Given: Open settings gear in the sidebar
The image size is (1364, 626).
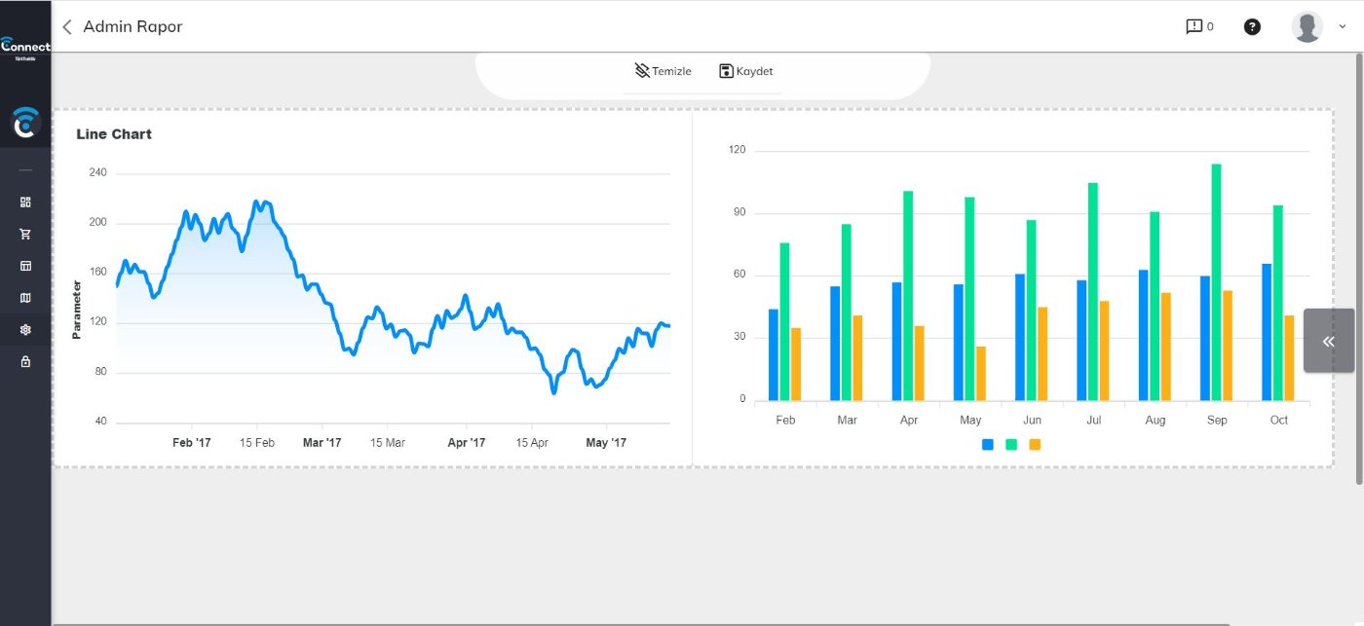Looking at the screenshot, I should 25,330.
